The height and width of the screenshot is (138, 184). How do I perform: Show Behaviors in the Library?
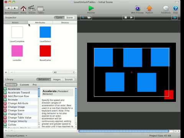click(x=44, y=79)
